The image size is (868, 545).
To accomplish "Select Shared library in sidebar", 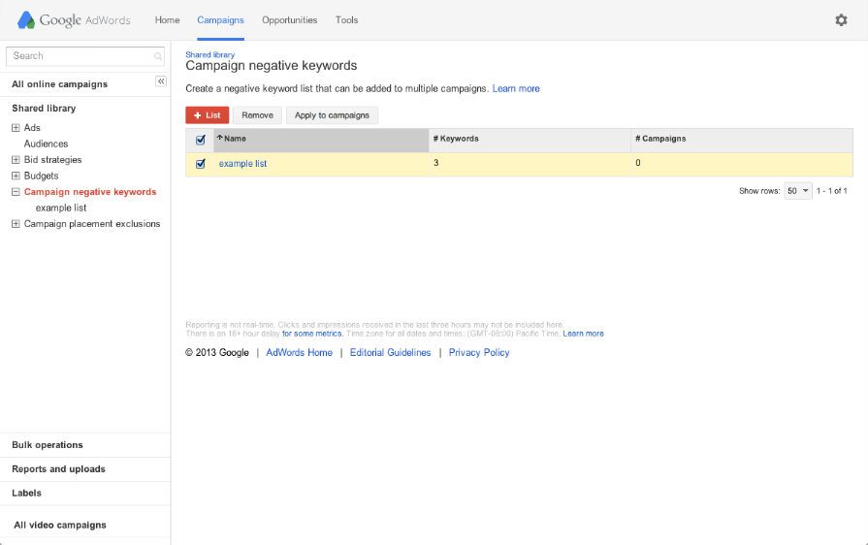I will [44, 109].
